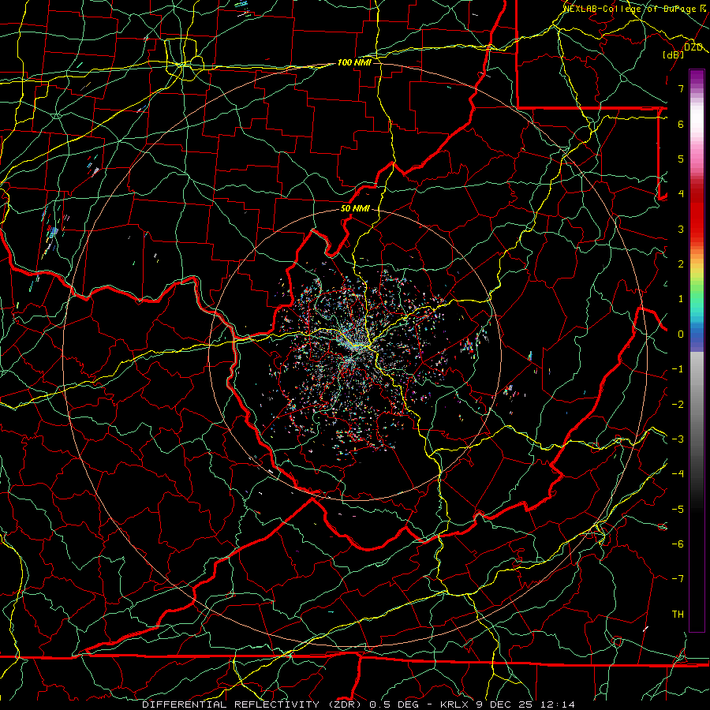Click the ZDR legend title
Viewport: 710px width, 710px height.
pos(693,47)
